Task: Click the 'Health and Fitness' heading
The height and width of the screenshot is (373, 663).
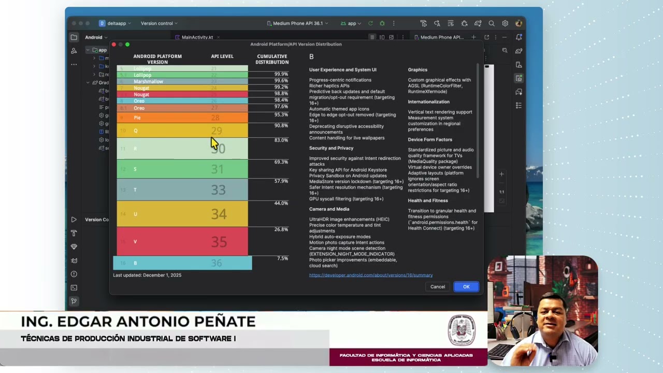Action: 428,200
